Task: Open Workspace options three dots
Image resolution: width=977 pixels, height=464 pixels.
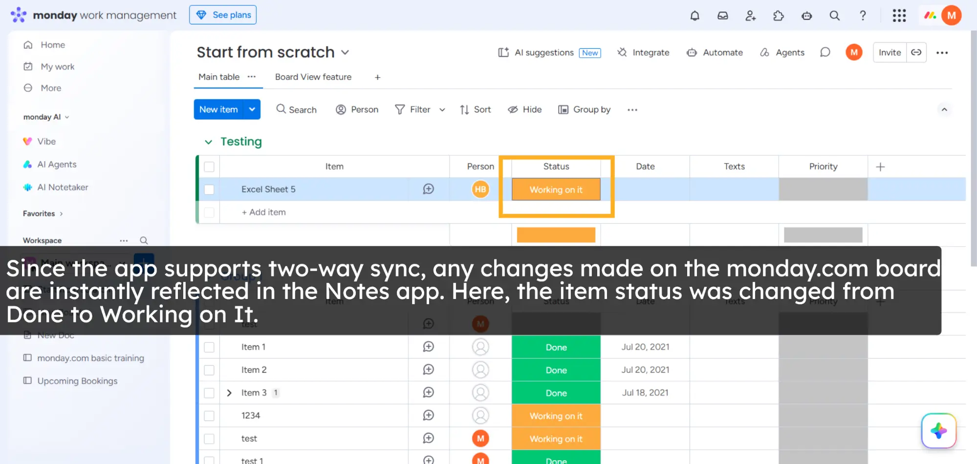Action: tap(124, 240)
